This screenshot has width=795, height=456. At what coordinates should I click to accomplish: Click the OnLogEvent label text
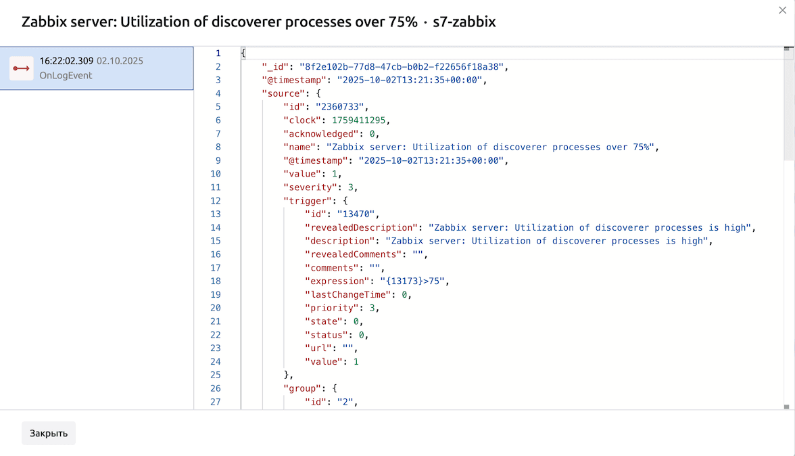coord(66,76)
